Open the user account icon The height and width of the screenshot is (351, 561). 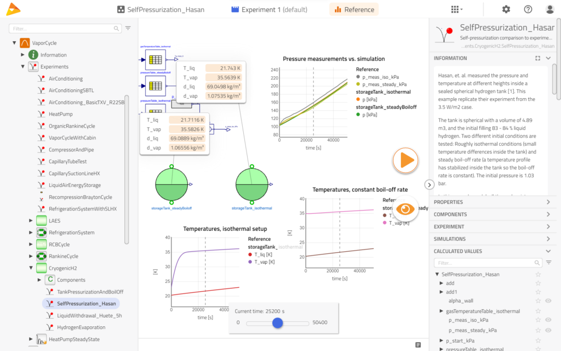pyautogui.click(x=549, y=9)
